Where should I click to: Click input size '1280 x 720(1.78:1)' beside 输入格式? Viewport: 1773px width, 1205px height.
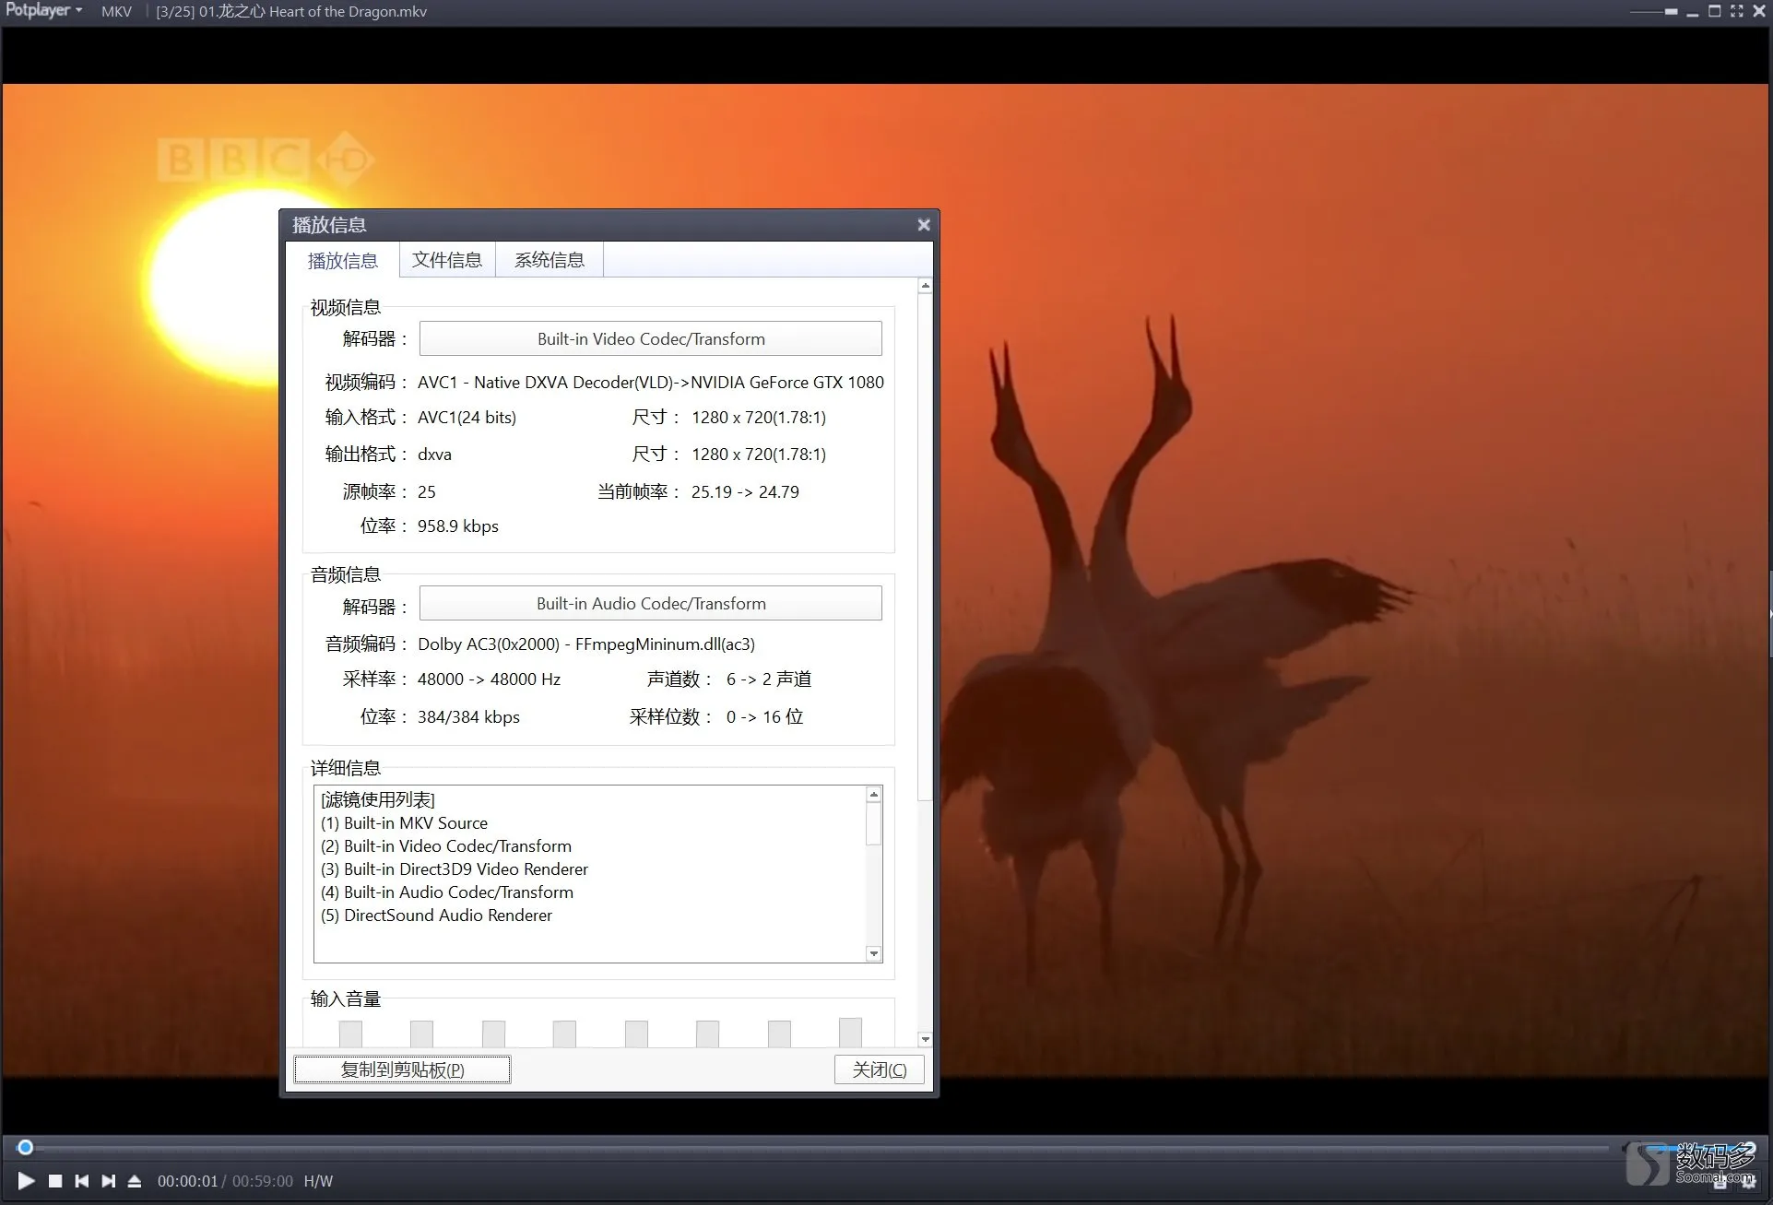[x=759, y=417]
